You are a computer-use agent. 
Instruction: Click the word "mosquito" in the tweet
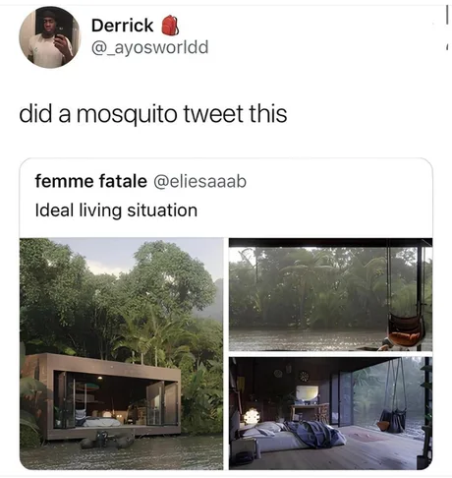(x=127, y=114)
